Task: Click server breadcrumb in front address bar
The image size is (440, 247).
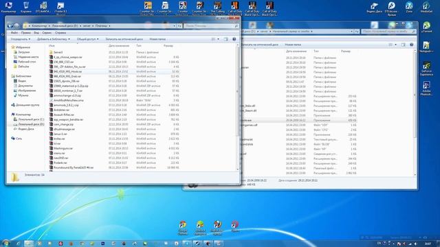Action: (87, 26)
